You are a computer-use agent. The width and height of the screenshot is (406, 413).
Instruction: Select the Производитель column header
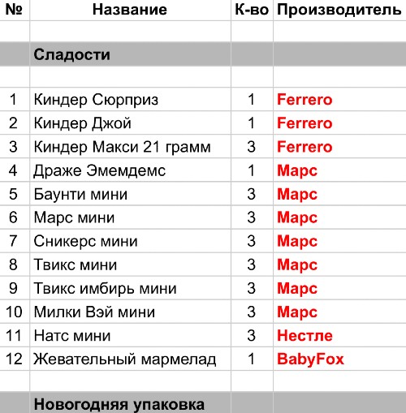pos(339,10)
